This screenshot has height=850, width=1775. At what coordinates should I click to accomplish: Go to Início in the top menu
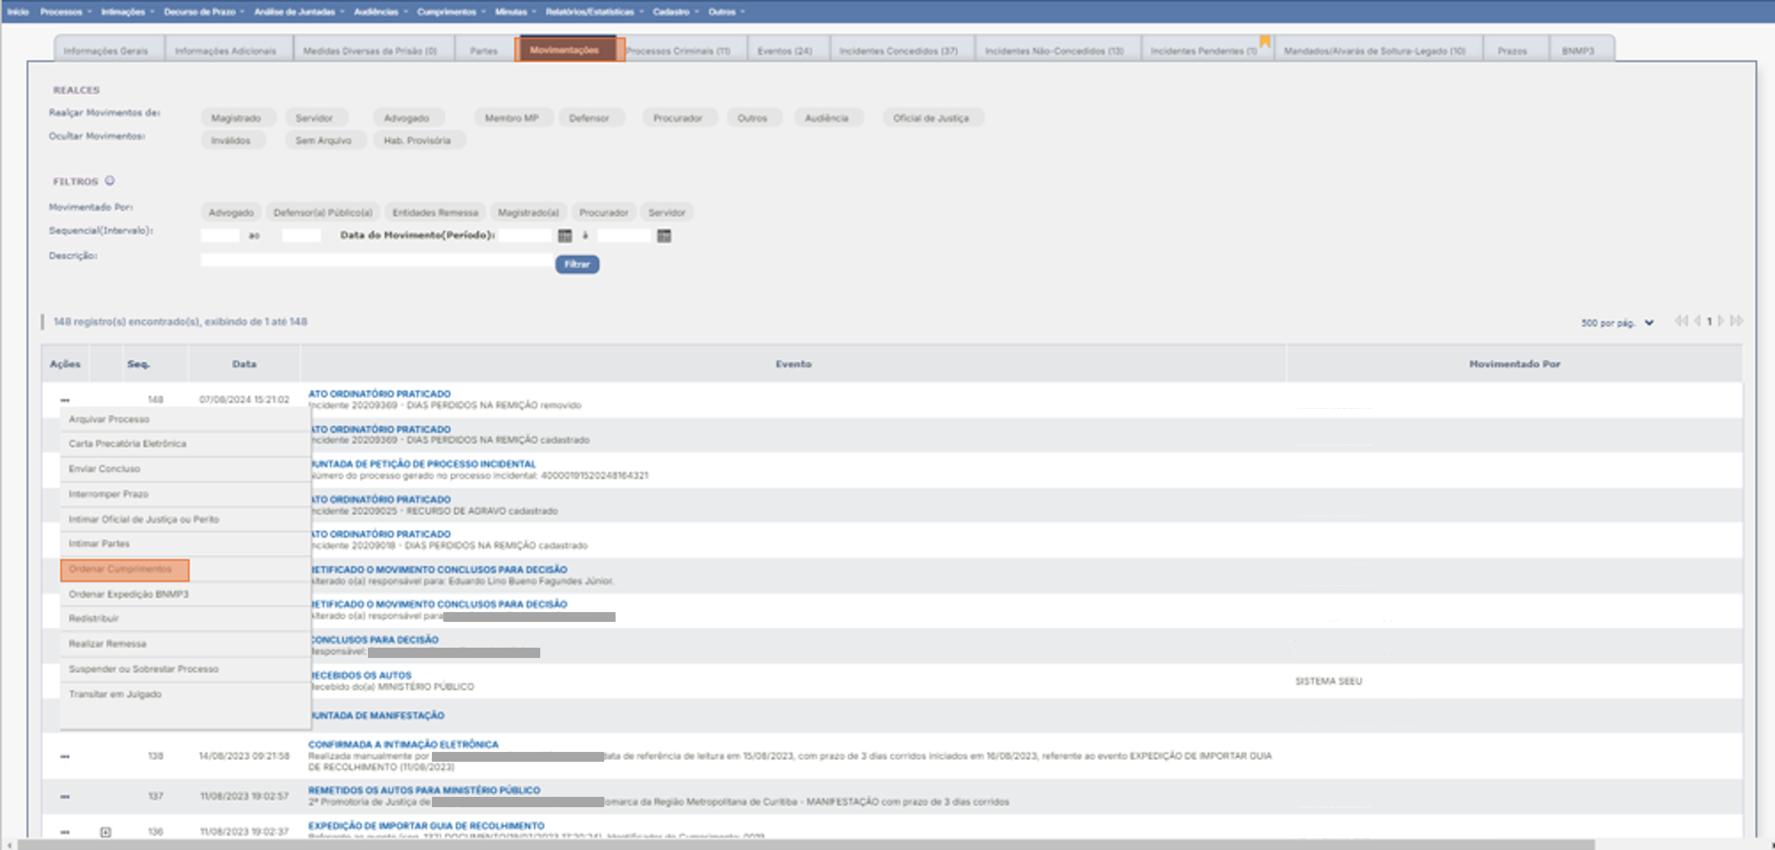pos(18,12)
